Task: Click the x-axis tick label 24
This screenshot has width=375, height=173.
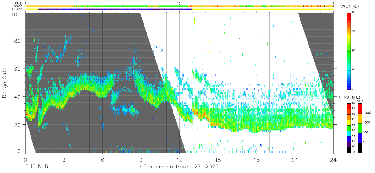Action: tap(333, 160)
